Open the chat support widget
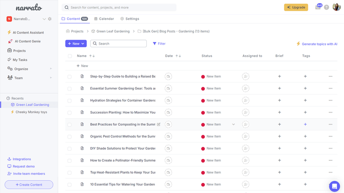 pos(334,186)
